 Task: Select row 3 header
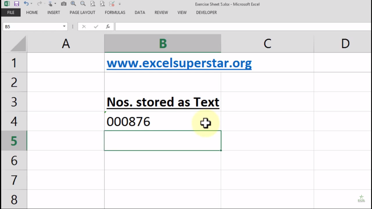point(14,102)
